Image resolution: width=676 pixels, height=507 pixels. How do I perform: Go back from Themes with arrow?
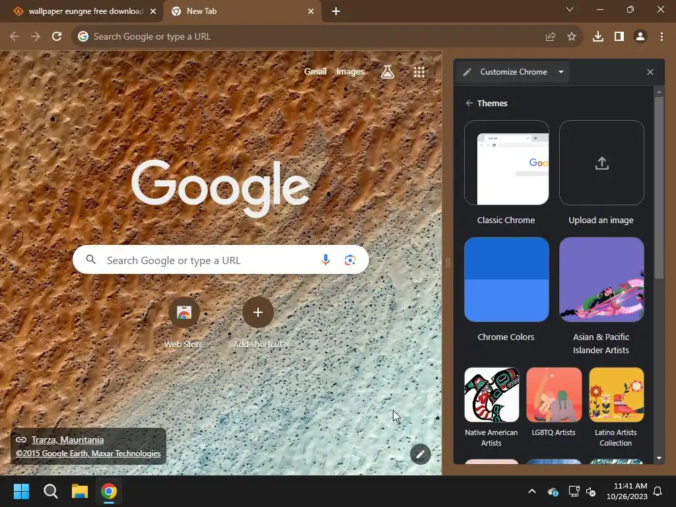[x=469, y=103]
